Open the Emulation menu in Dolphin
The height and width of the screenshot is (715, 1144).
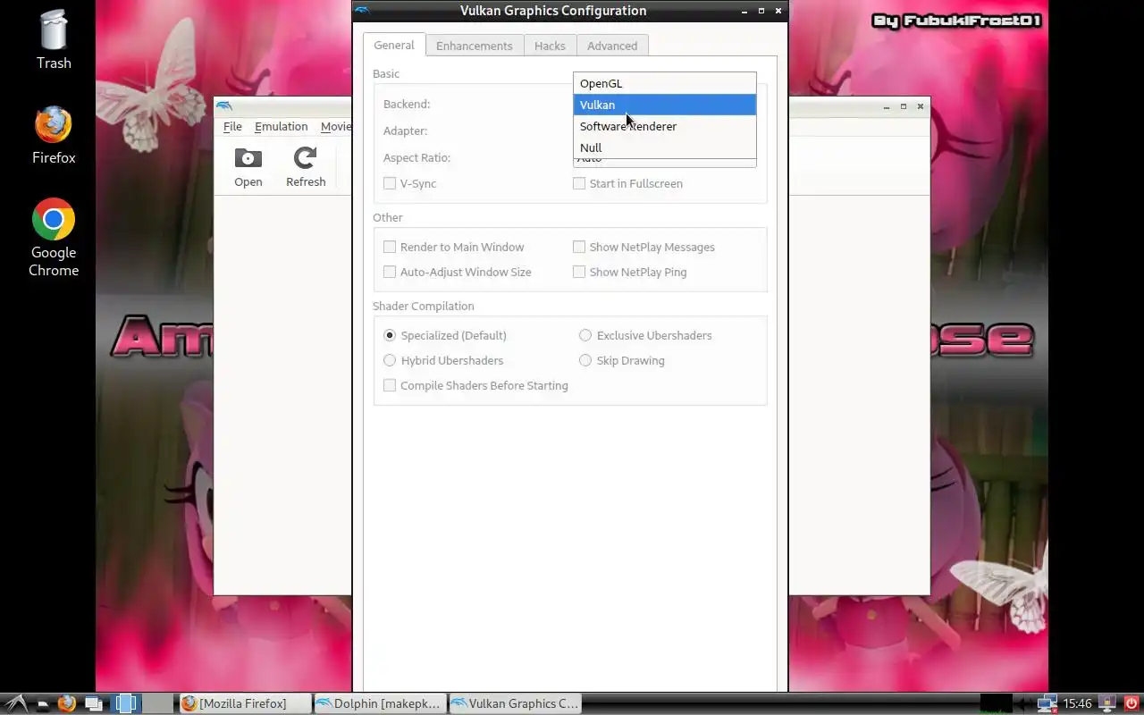(x=281, y=126)
